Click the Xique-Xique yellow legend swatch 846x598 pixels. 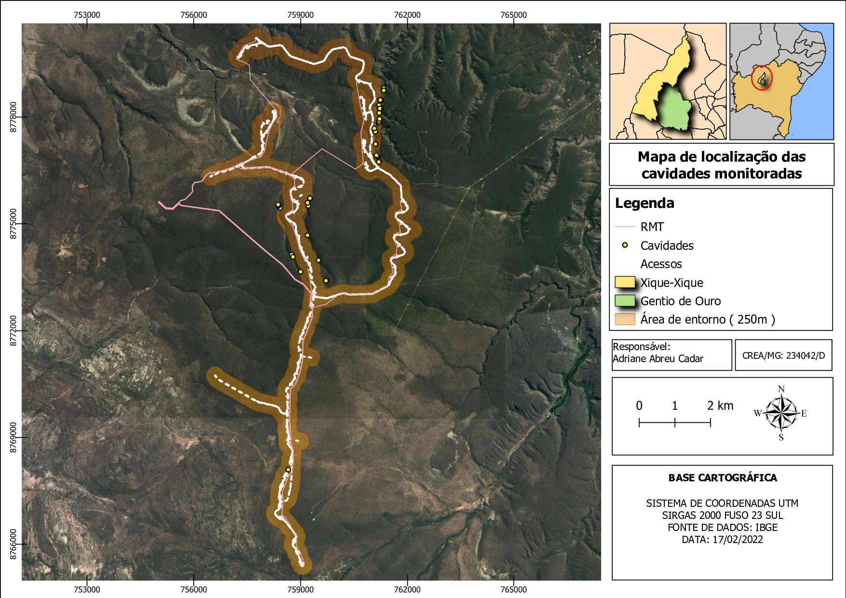(625, 283)
